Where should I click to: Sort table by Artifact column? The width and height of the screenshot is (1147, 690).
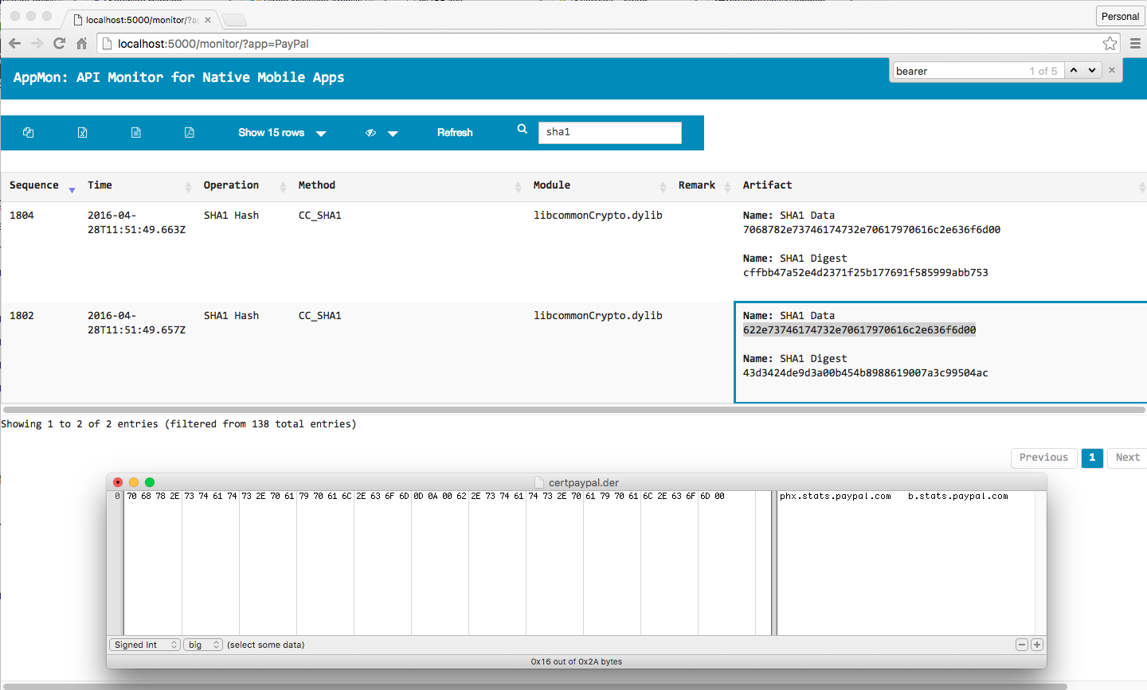[x=941, y=185]
